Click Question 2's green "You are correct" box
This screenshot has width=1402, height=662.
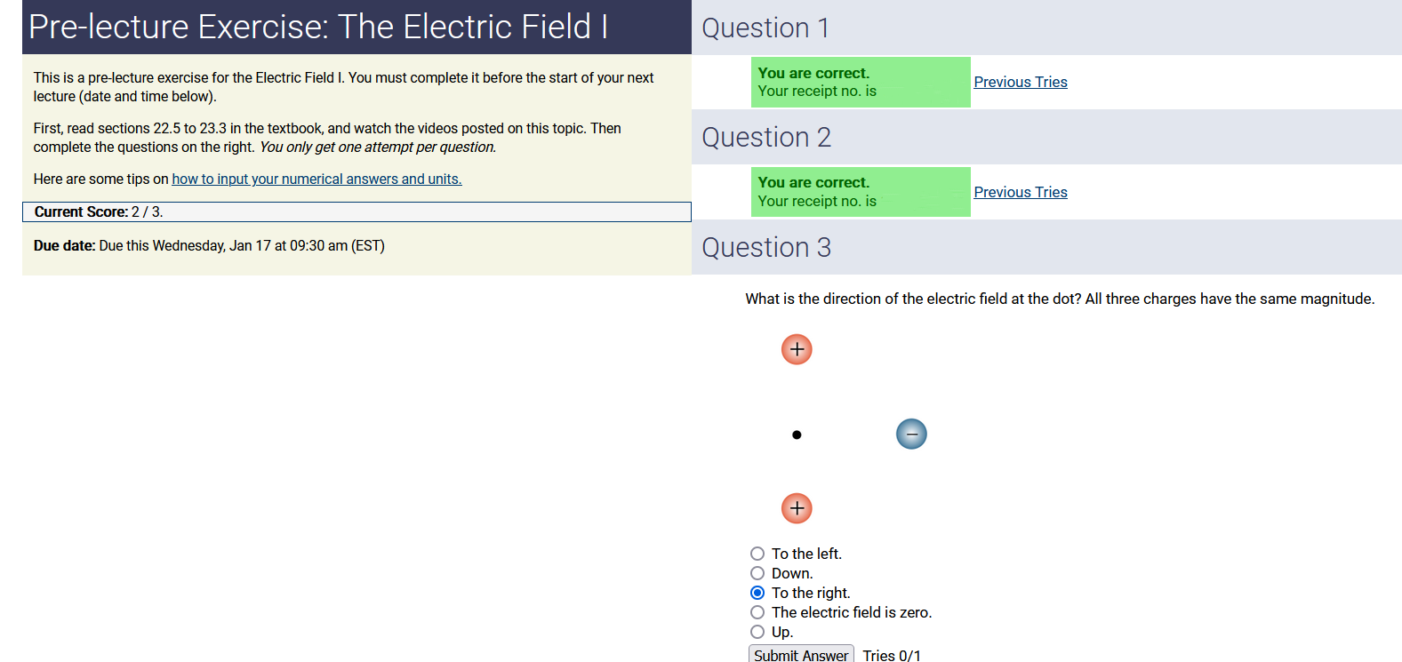[x=860, y=192]
